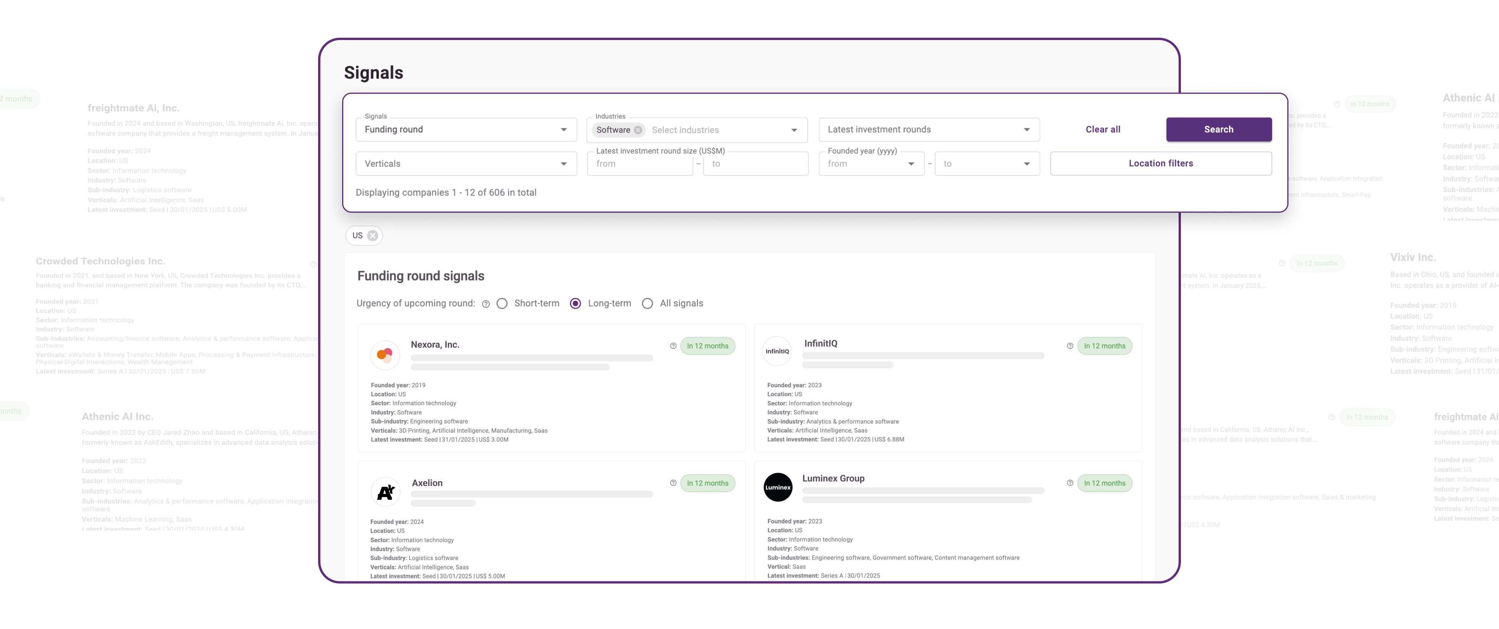Image resolution: width=1499 pixels, height=629 pixels.
Task: Remove the Software industry chip
Action: point(638,130)
